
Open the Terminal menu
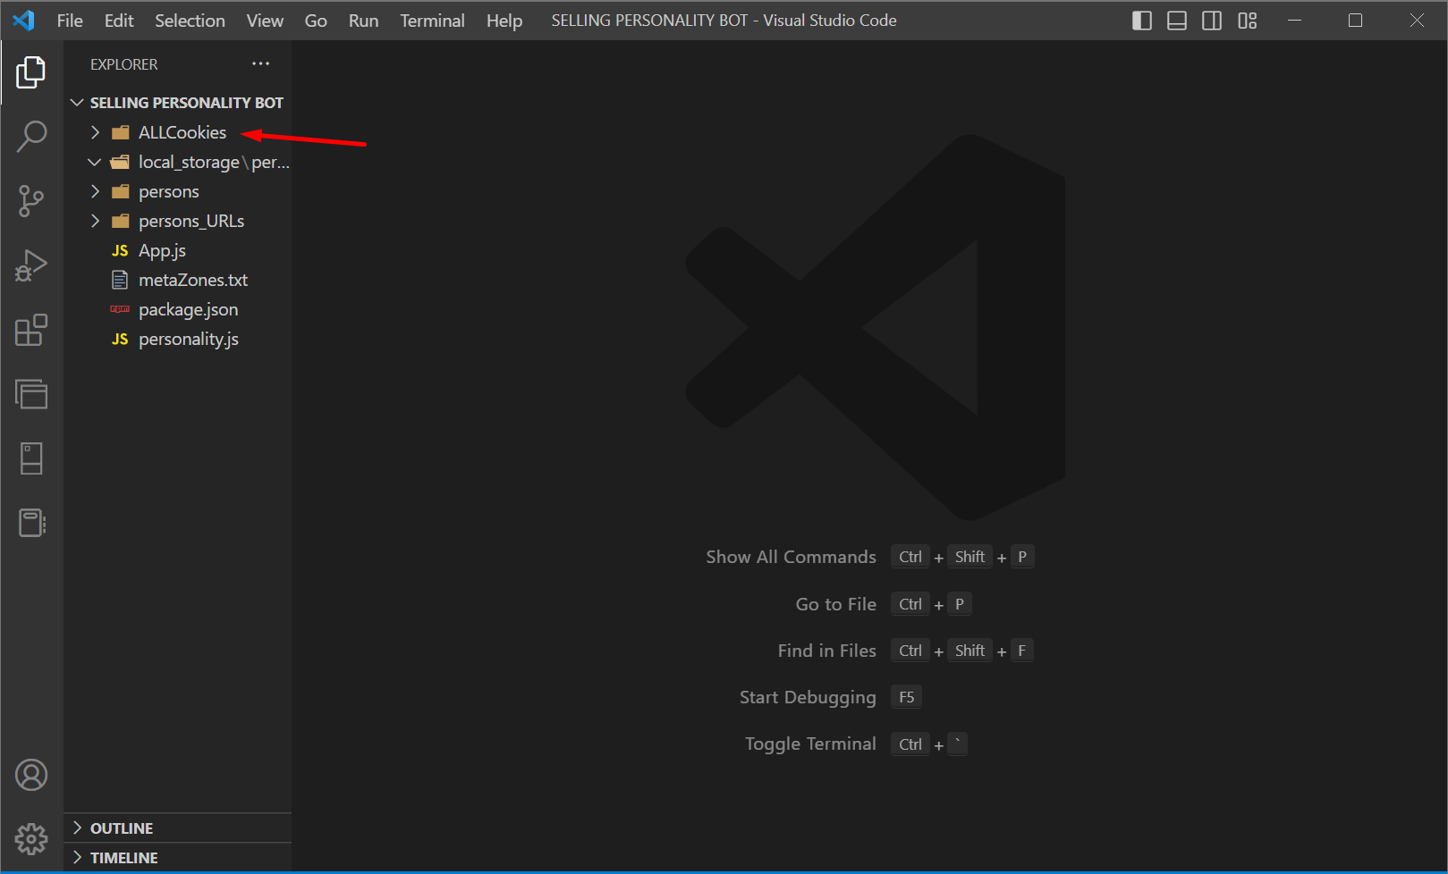(432, 21)
